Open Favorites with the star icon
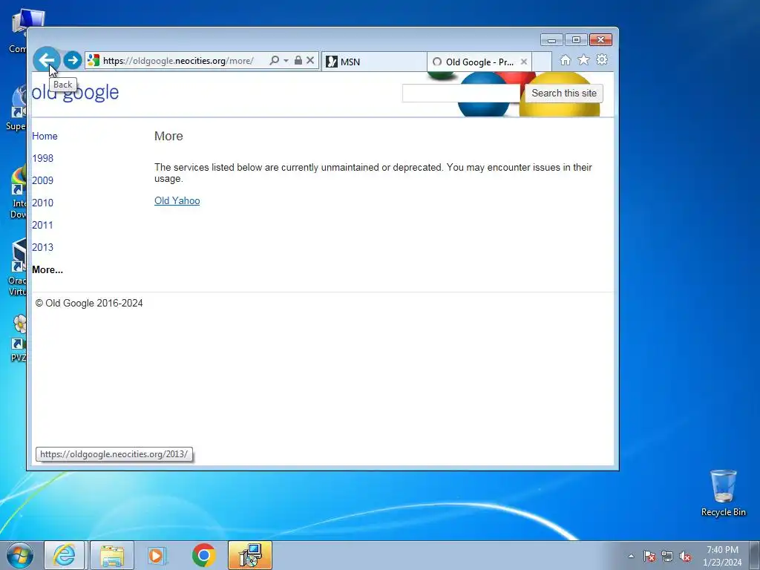Image resolution: width=760 pixels, height=570 pixels. point(583,59)
